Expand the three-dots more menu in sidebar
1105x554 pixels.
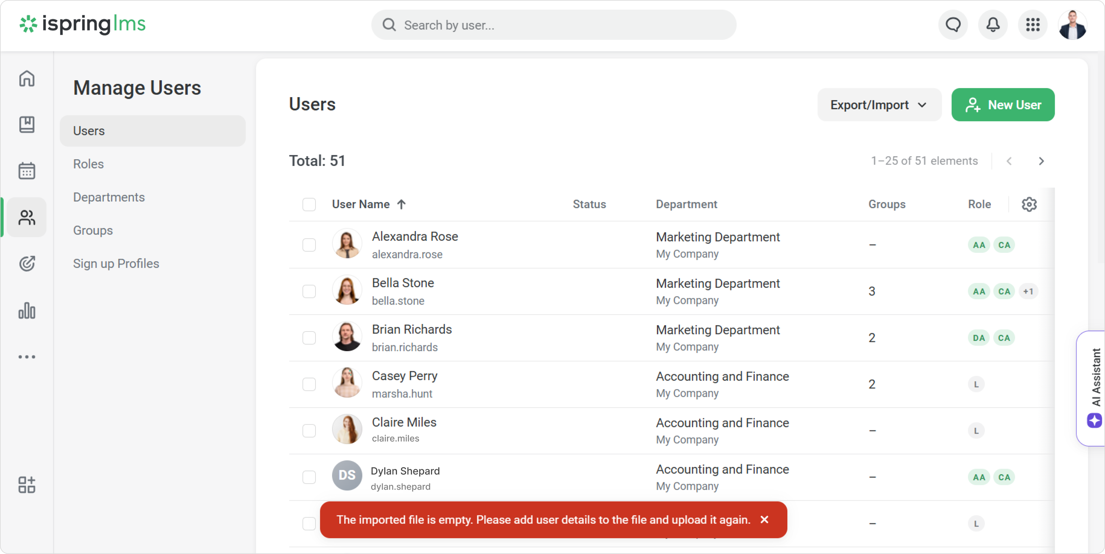(27, 356)
